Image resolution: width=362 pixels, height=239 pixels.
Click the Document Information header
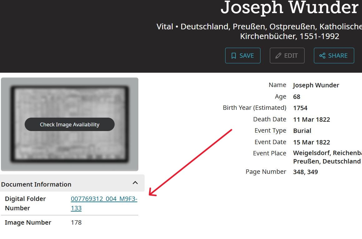pyautogui.click(x=72, y=183)
